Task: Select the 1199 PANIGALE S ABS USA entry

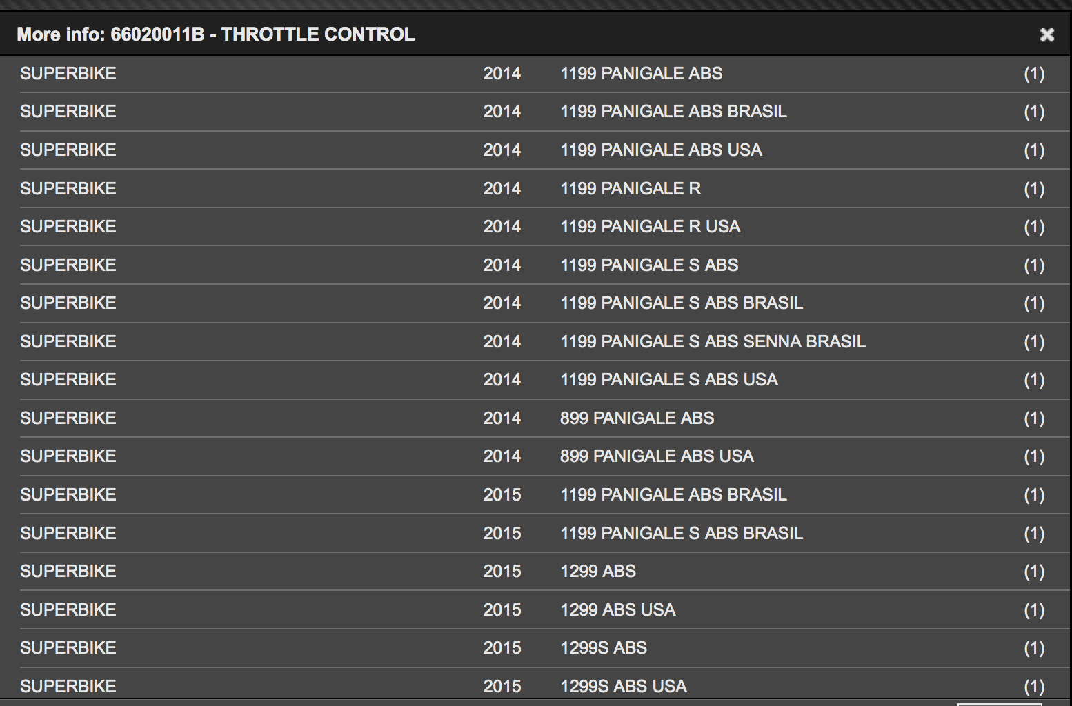Action: coord(668,380)
